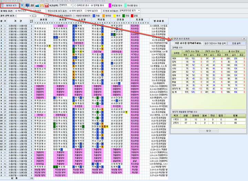248x181 pixels.
Task: Click the yellow 봉사 legend swatch
Action: click(114, 16)
